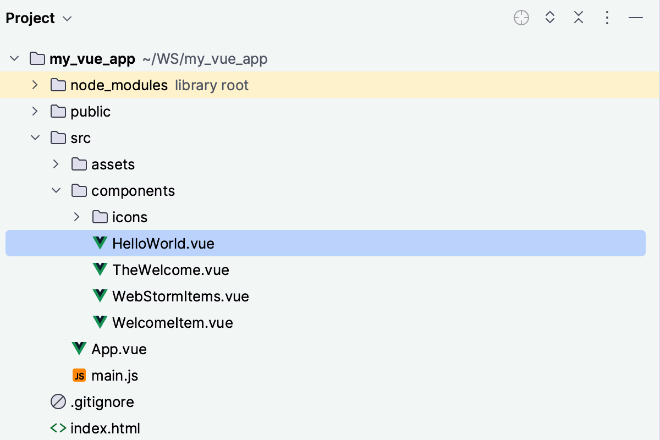This screenshot has width=660, height=440.
Task: Click the Vue icon of TheWelcome.vue
Action: pos(100,269)
